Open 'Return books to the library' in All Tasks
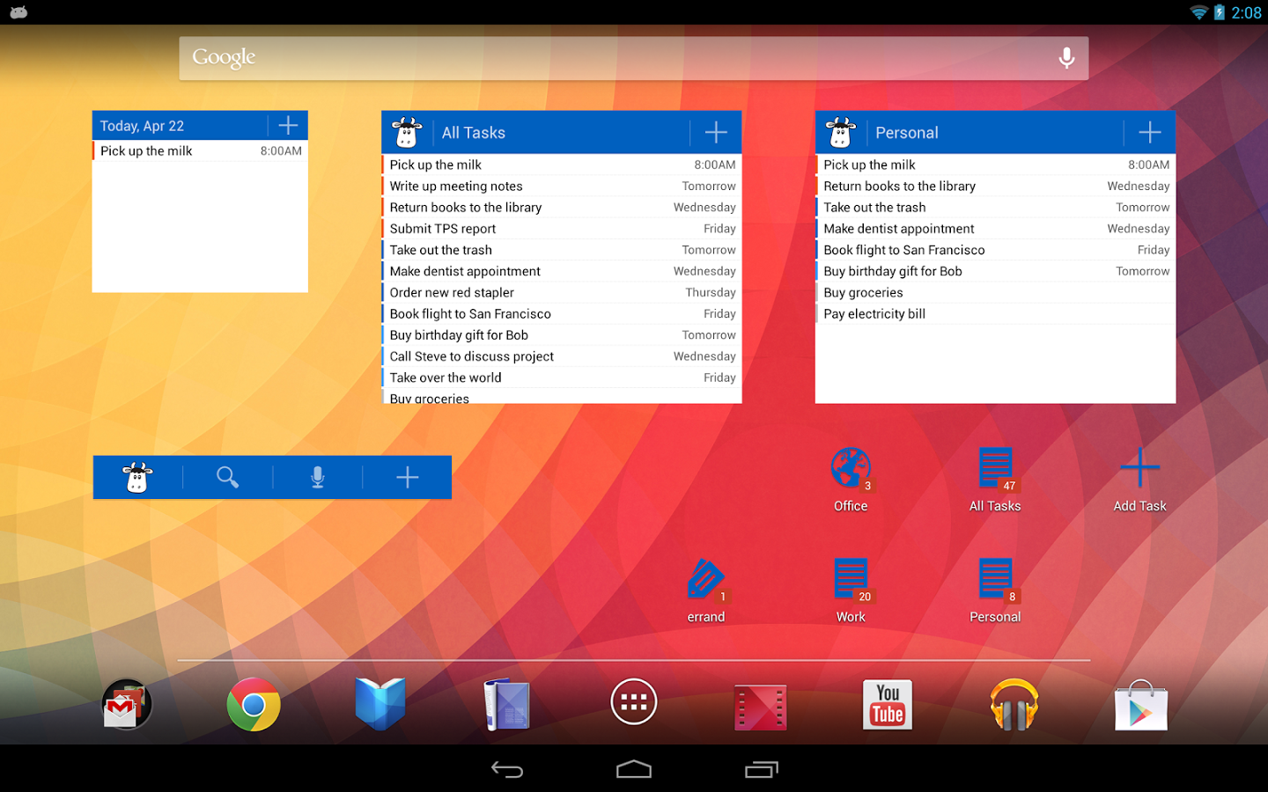This screenshot has height=792, width=1268. pos(562,208)
